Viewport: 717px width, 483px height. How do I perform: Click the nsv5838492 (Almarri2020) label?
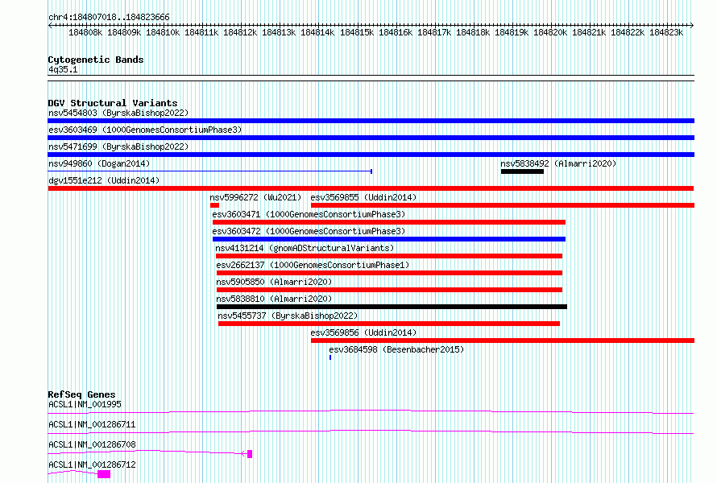point(558,163)
